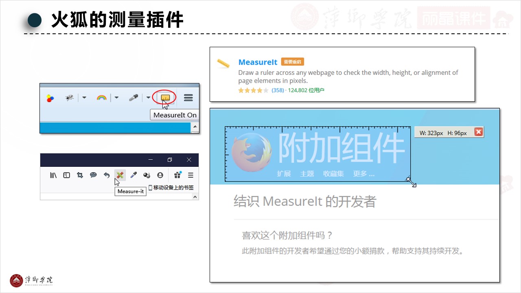Click the orange 需要重启 badge
Screen dimensions: 521x293
click(x=292, y=62)
